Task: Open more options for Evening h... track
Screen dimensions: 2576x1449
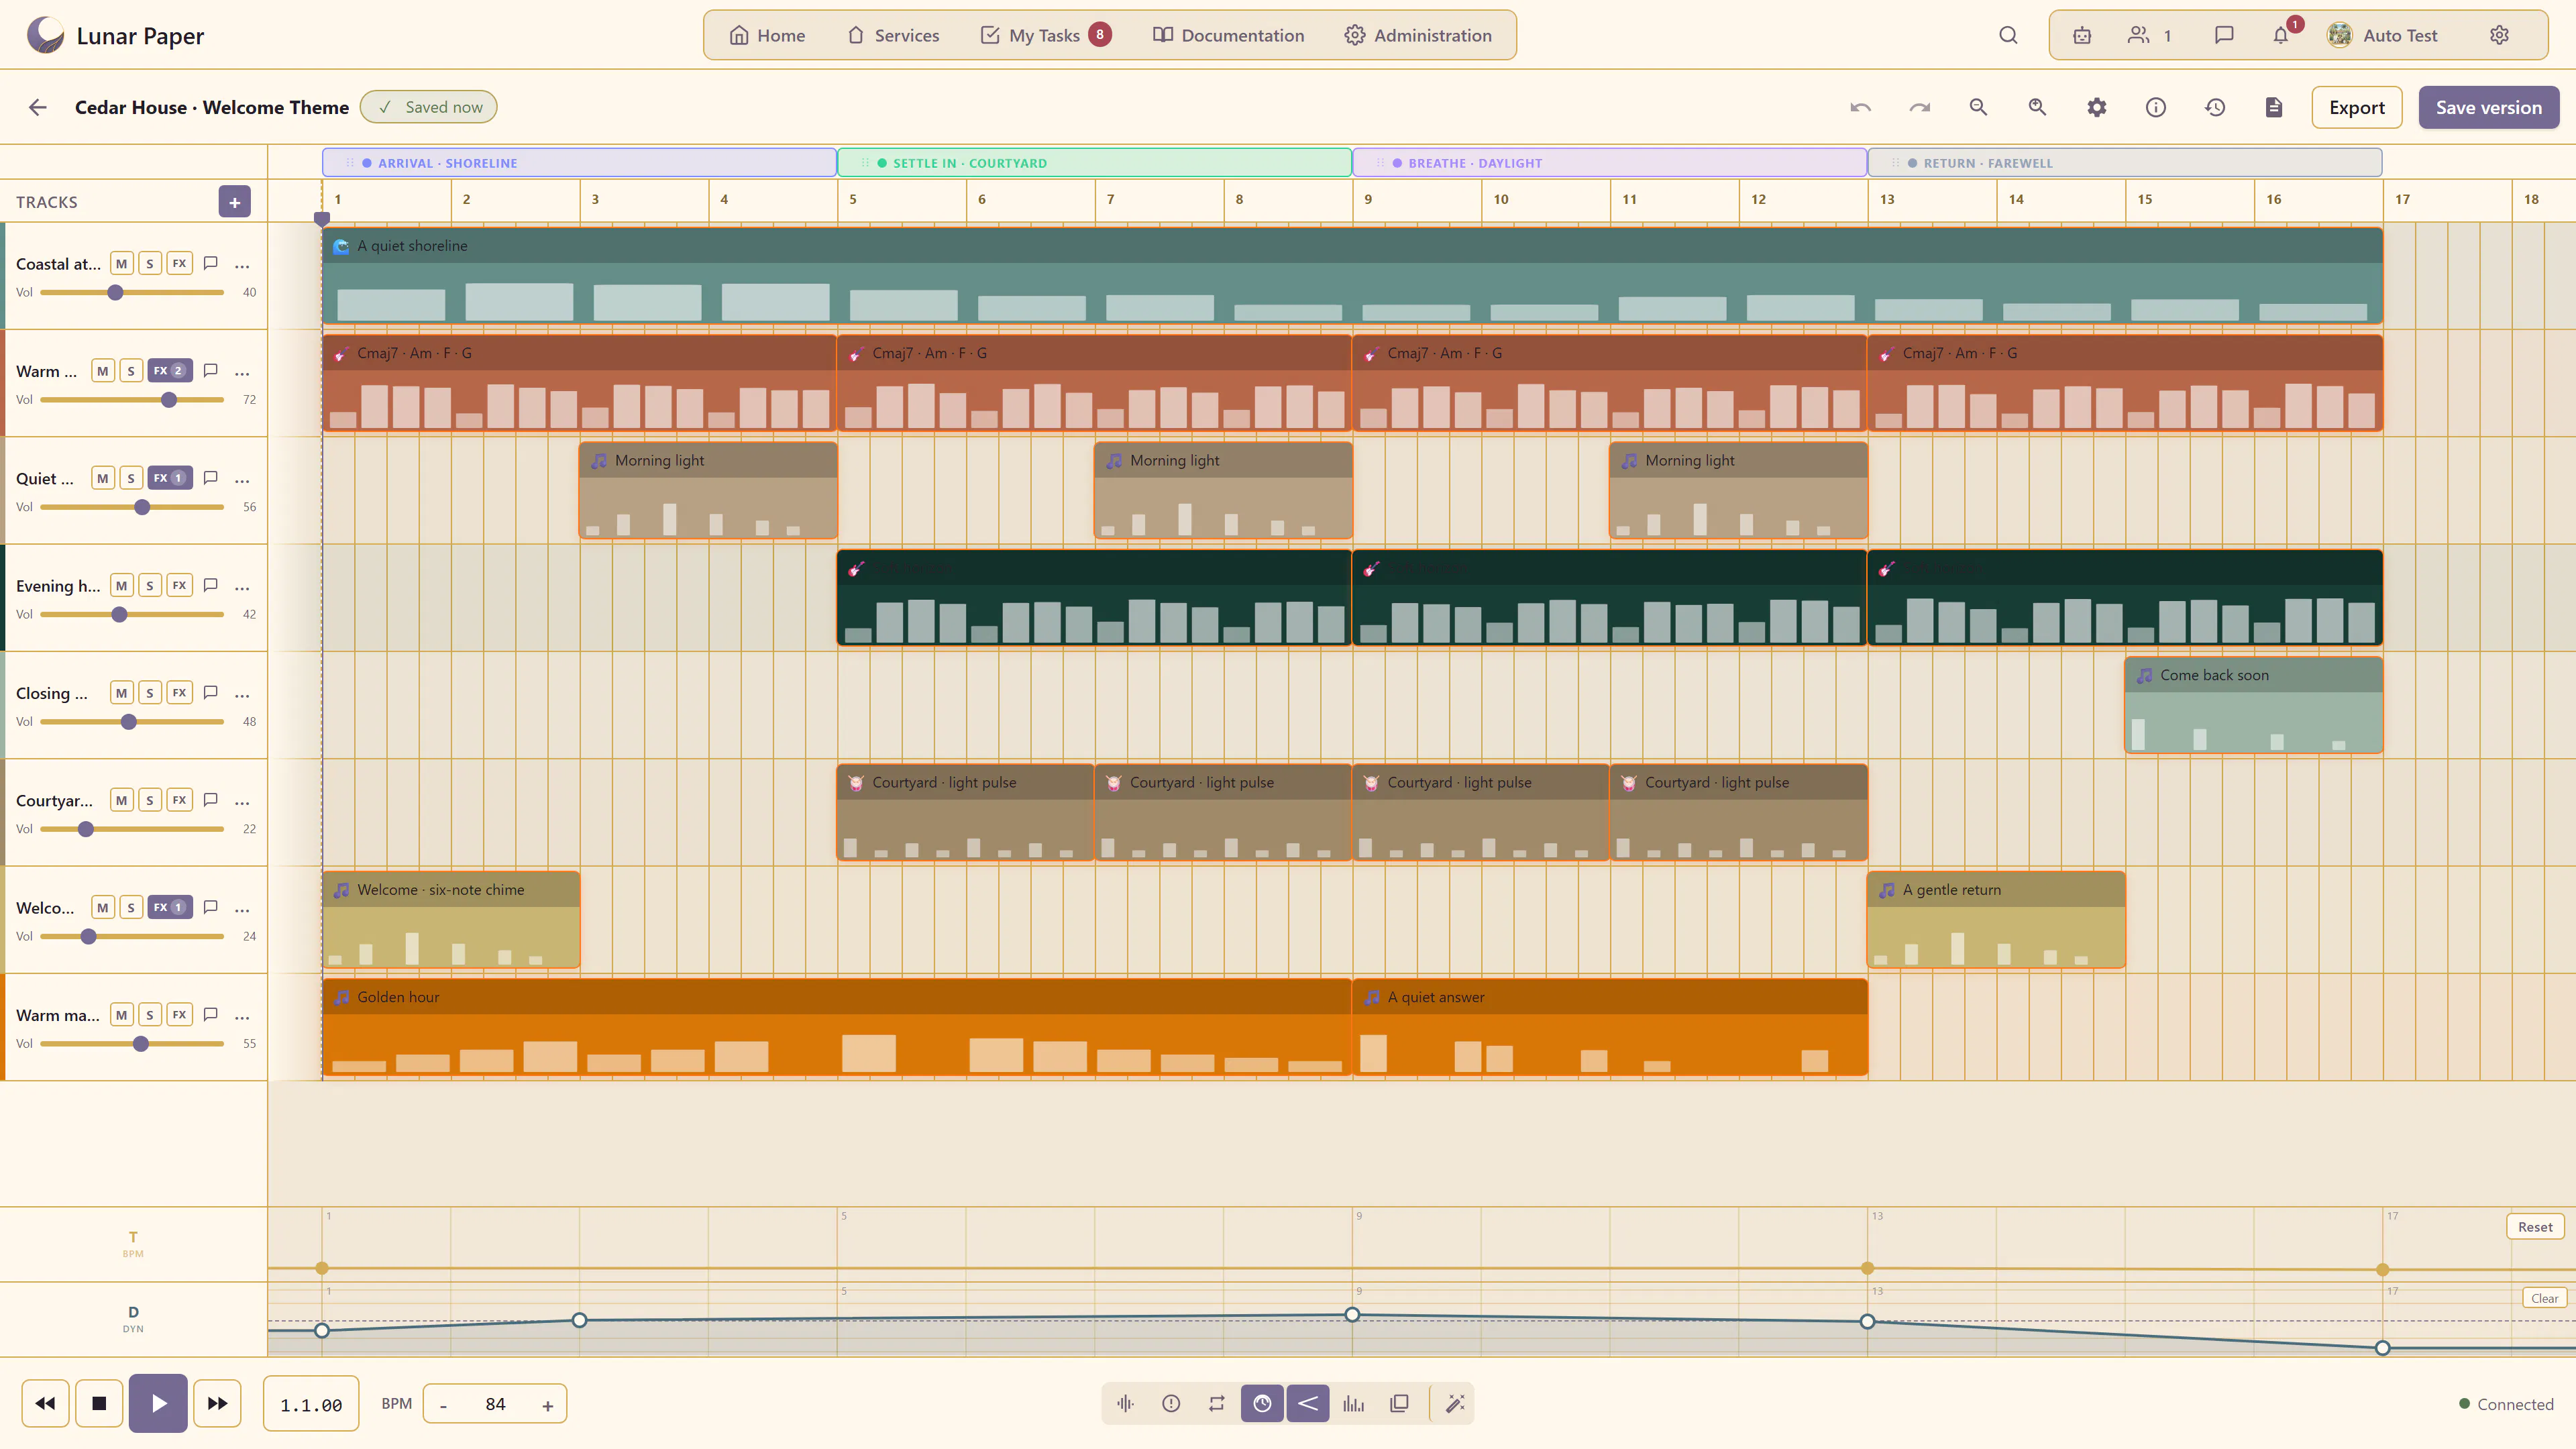Action: pos(242,586)
